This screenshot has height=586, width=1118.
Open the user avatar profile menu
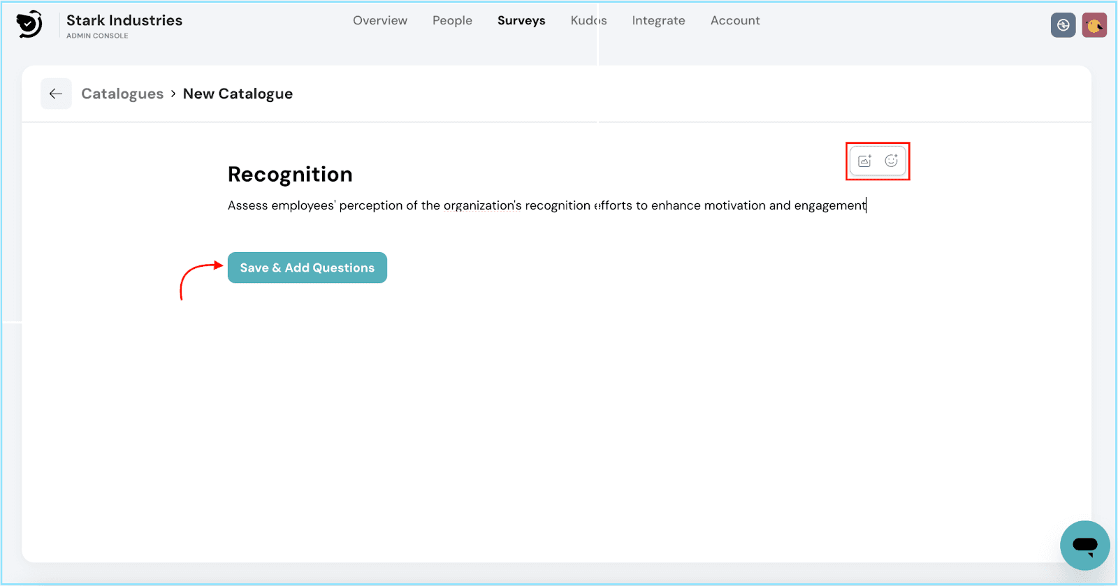point(1094,25)
